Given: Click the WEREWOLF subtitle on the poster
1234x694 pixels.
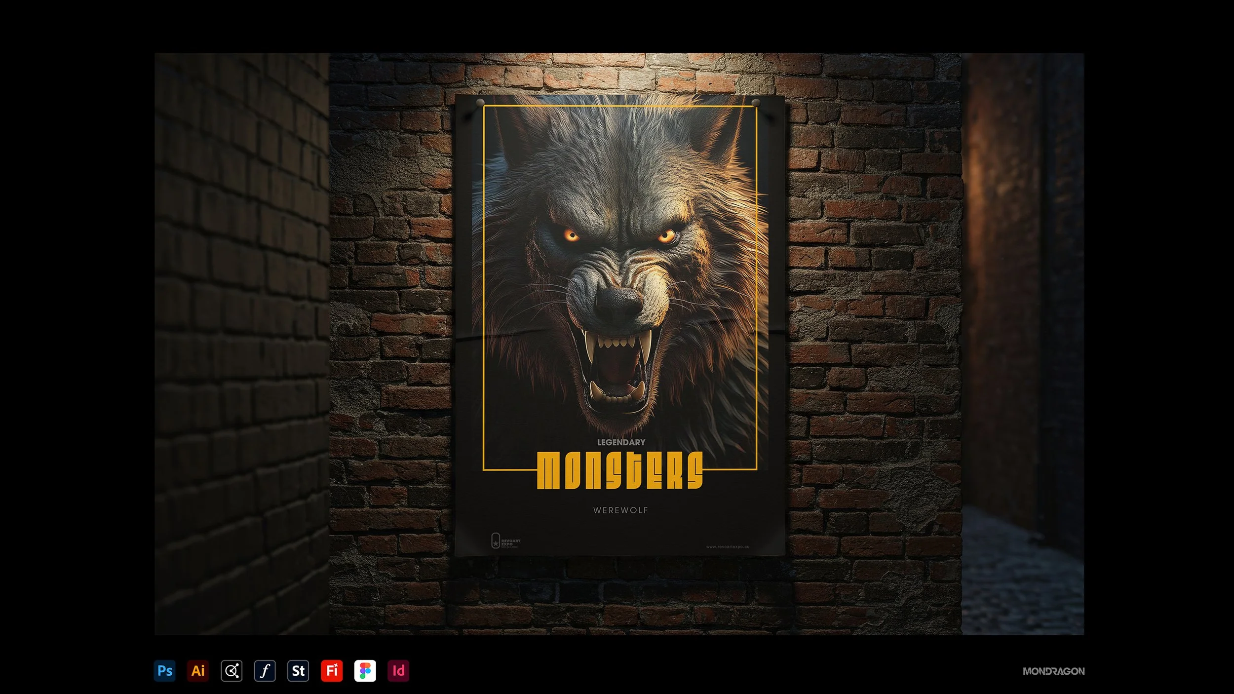Looking at the screenshot, I should [x=620, y=510].
